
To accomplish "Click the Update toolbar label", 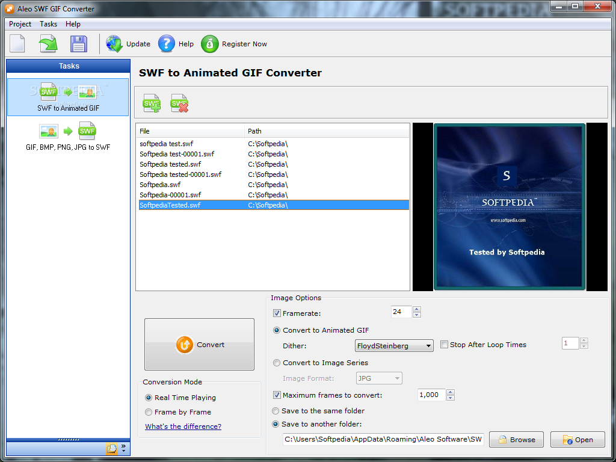I will tap(138, 44).
